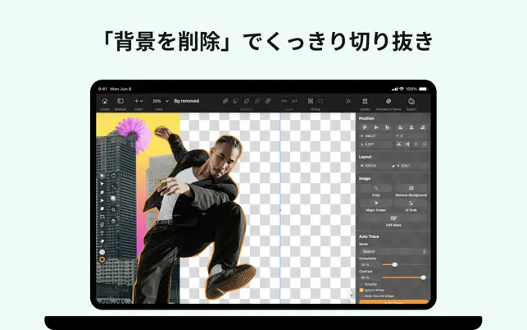Open the 25% zoom view dropdown
Screen dimensions: 527x330
161,101
